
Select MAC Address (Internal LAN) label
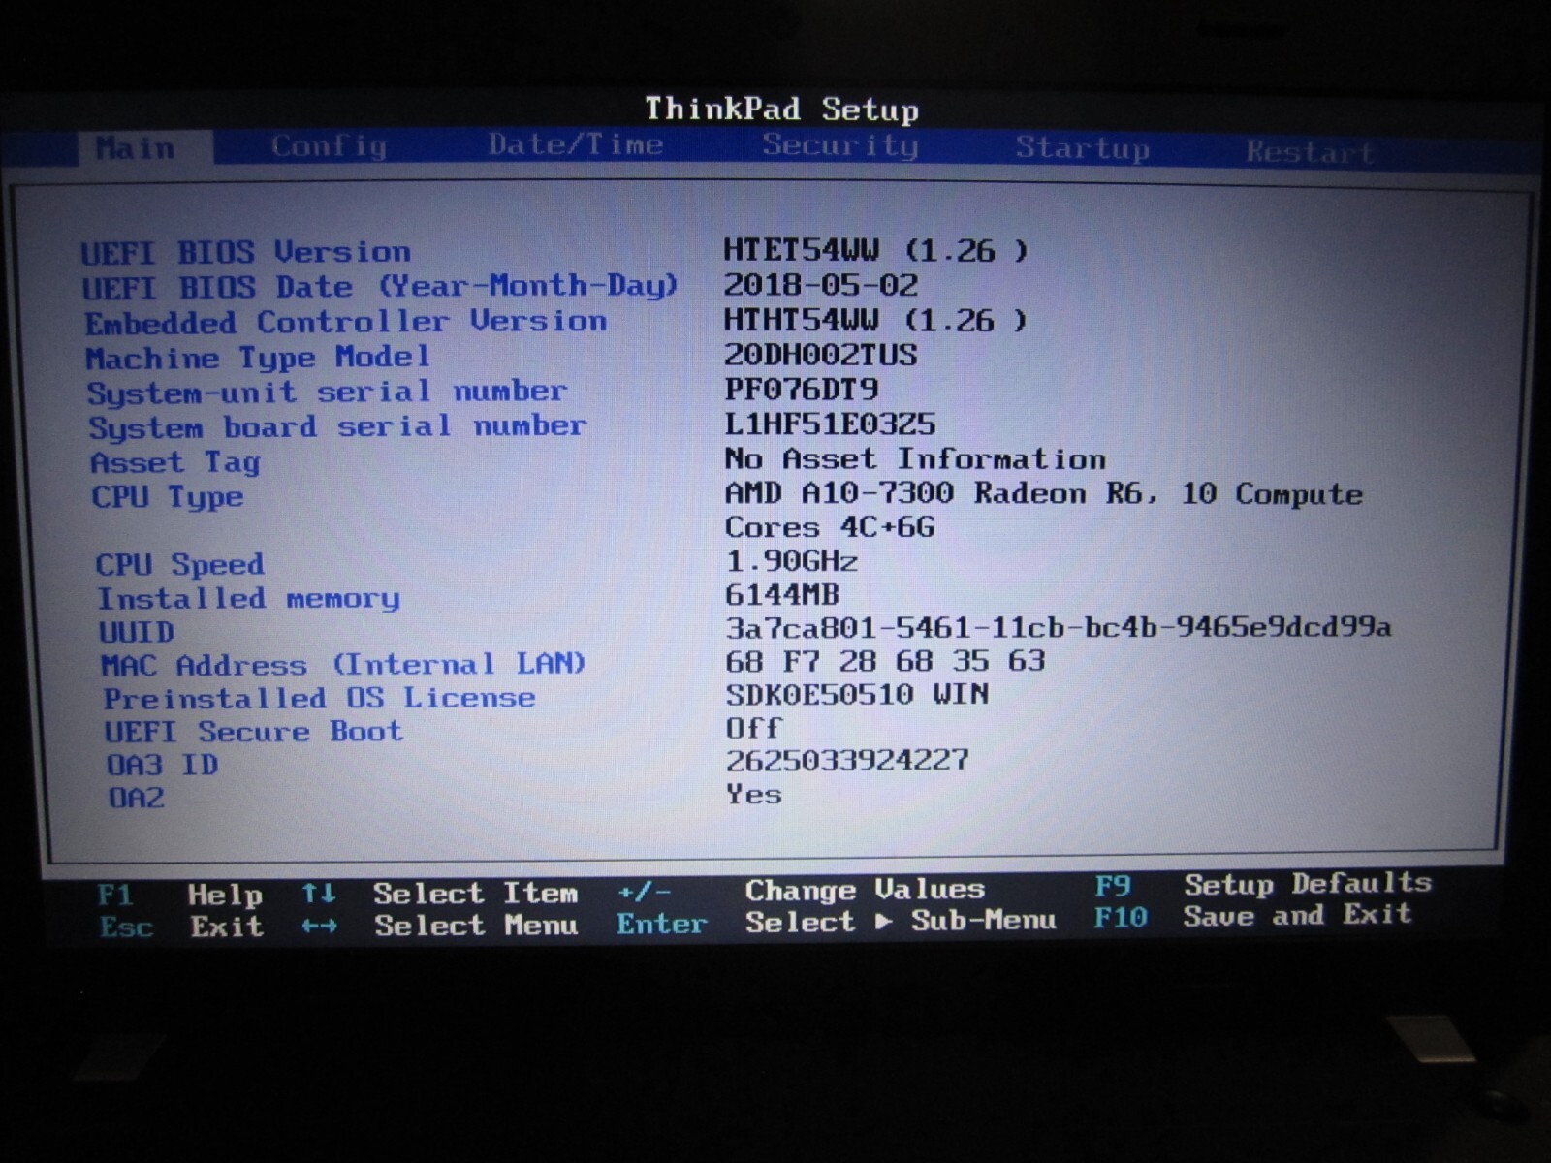coord(343,665)
